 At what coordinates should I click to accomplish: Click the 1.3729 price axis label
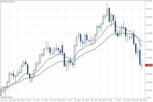pos(149,1)
